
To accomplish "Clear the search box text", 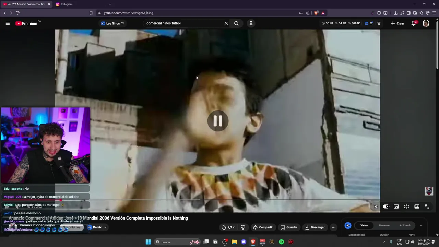I will pos(226,23).
